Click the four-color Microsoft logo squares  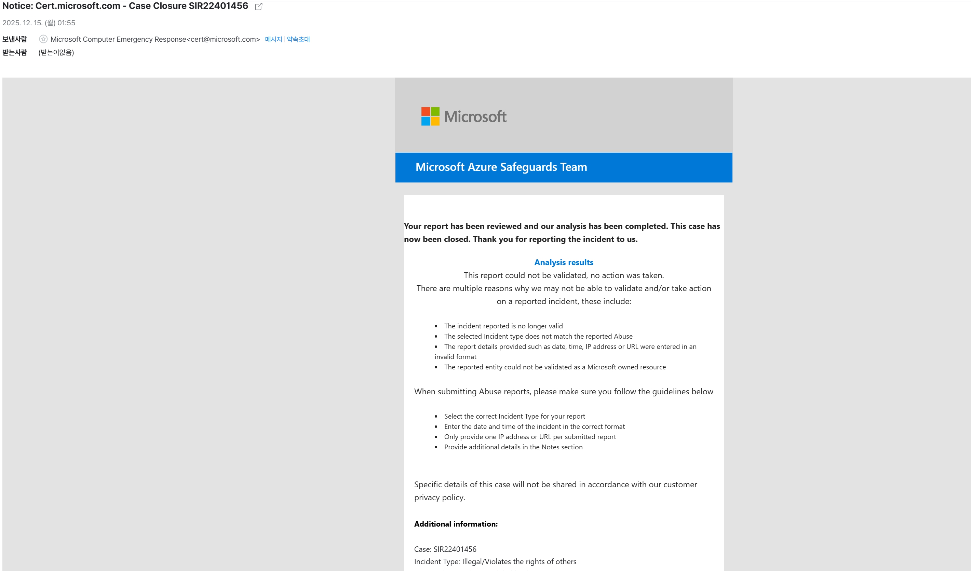click(x=430, y=117)
